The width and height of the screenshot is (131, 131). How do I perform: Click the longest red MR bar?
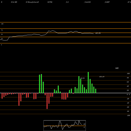(47, 101)
